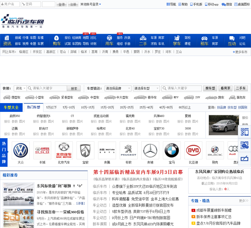
Task: Select the 中型车 car type icon
Action: click(89, 97)
